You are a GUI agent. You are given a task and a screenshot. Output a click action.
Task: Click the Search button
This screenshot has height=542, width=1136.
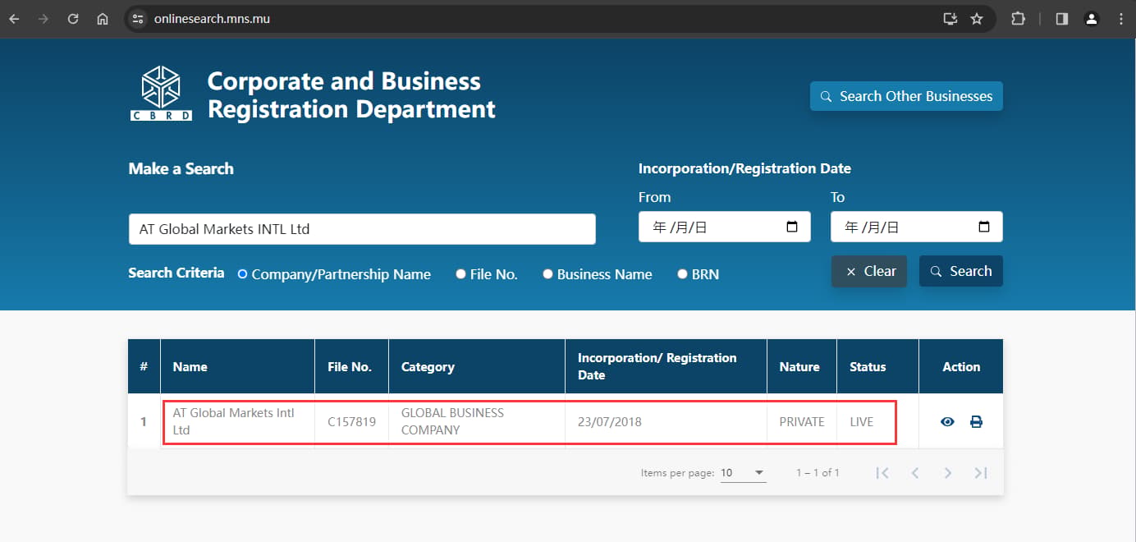(961, 271)
